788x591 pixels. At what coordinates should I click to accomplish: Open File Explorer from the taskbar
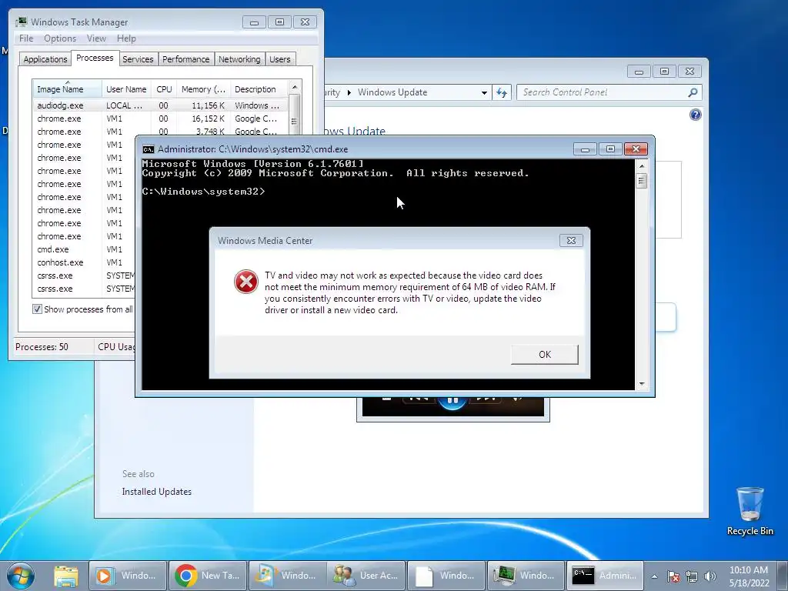pyautogui.click(x=66, y=576)
